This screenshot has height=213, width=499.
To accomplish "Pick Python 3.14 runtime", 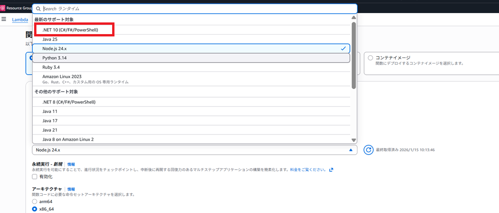I will click(191, 58).
